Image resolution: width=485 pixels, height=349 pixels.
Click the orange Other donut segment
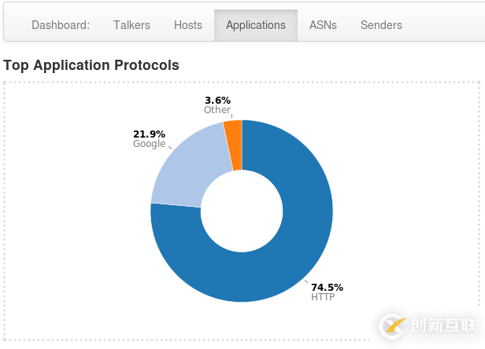pyautogui.click(x=234, y=144)
